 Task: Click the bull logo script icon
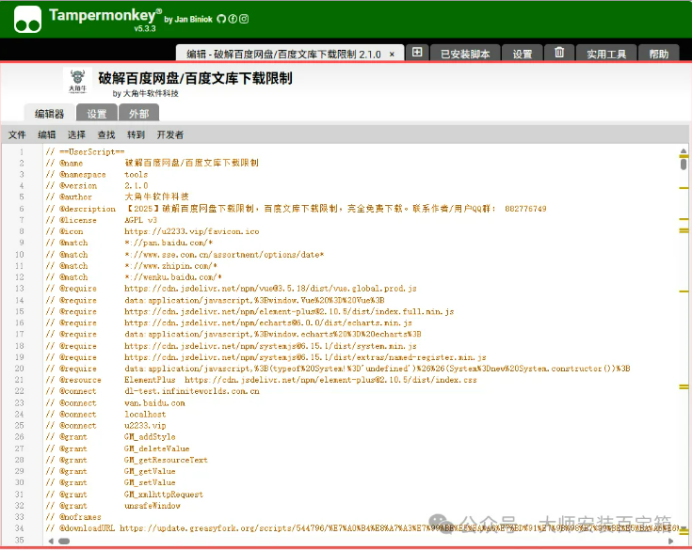[x=76, y=82]
